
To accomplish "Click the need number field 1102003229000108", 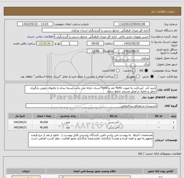I will (132, 24).
